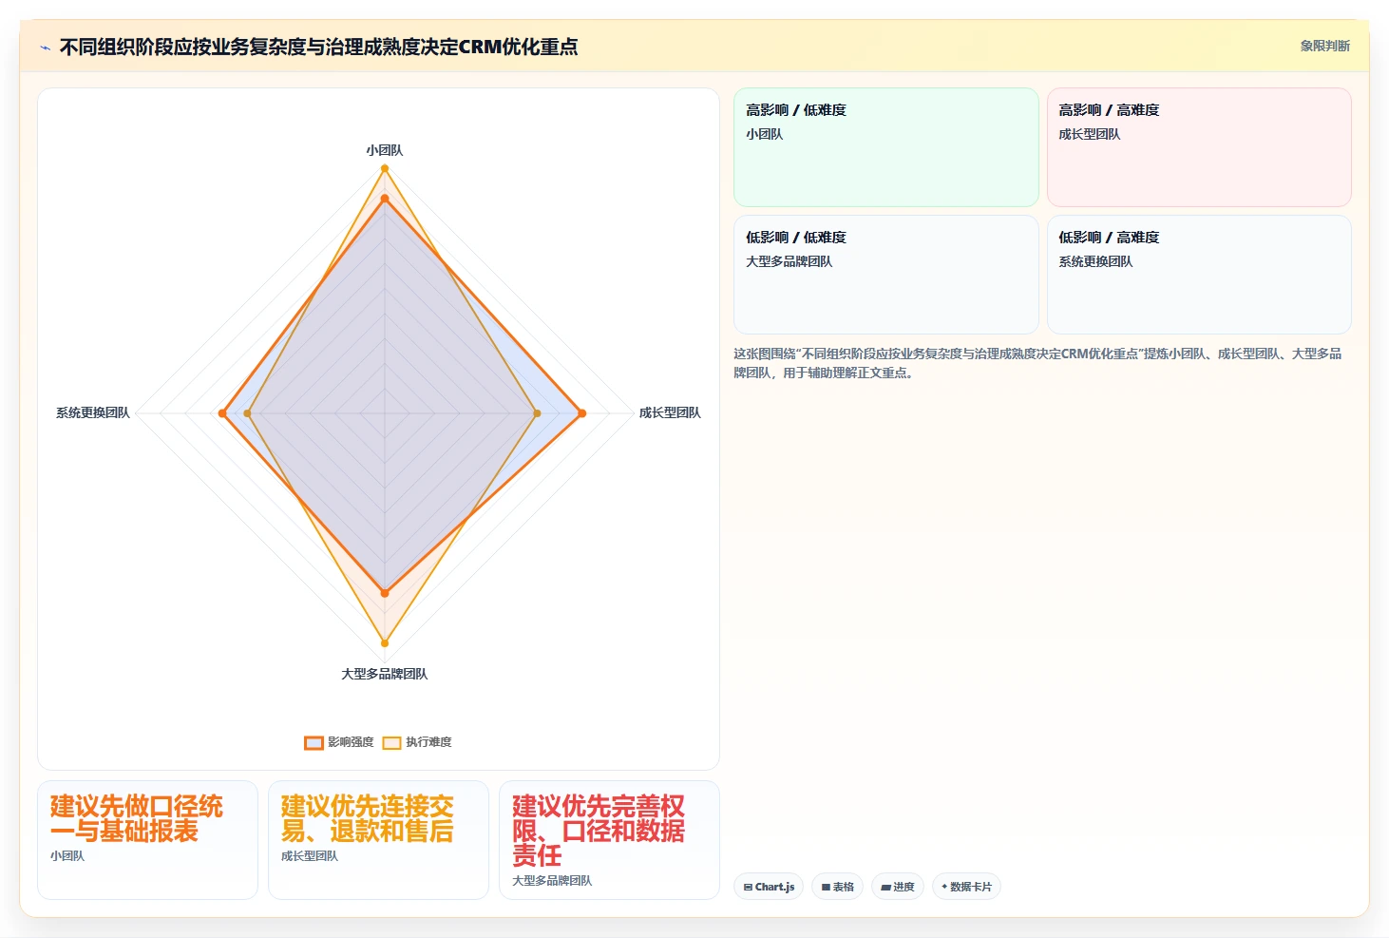
Task: Click the orange 影响强度 point on 大型多品牌团队 axis
Action: tap(385, 593)
